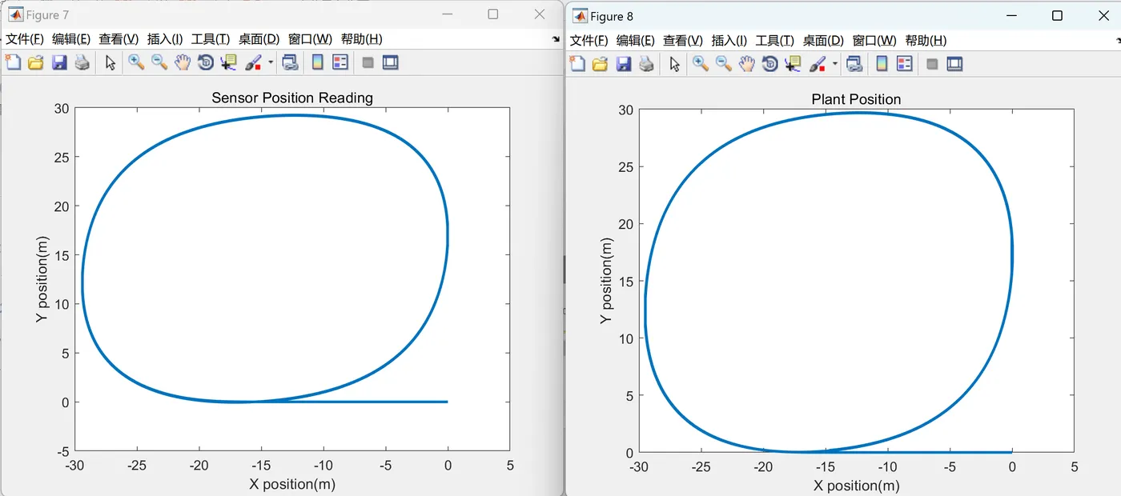Select Rotate 3D tool in Figure 7

pyautogui.click(x=206, y=62)
